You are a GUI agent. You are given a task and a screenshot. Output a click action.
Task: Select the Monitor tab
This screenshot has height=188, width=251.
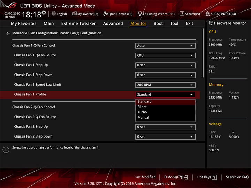pyautogui.click(x=138, y=24)
